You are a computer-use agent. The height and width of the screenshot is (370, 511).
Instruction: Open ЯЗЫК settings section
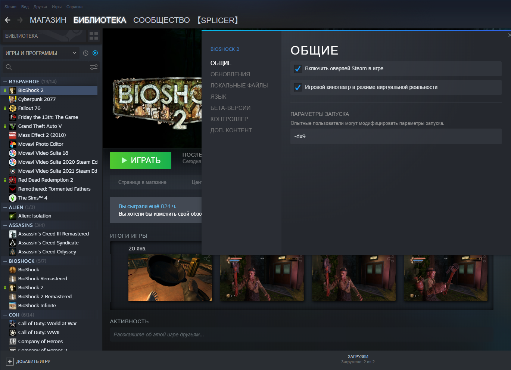(218, 97)
